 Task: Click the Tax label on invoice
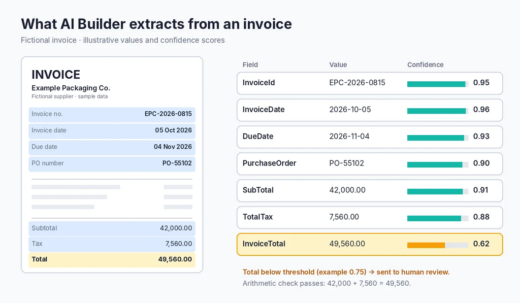coord(37,244)
